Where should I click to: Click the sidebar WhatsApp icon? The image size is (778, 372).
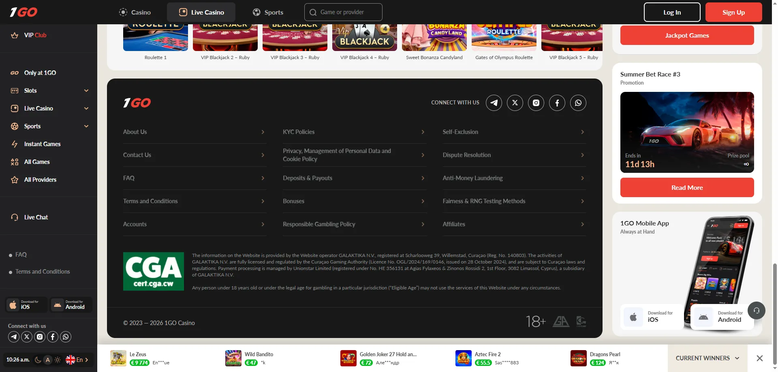[x=66, y=337]
